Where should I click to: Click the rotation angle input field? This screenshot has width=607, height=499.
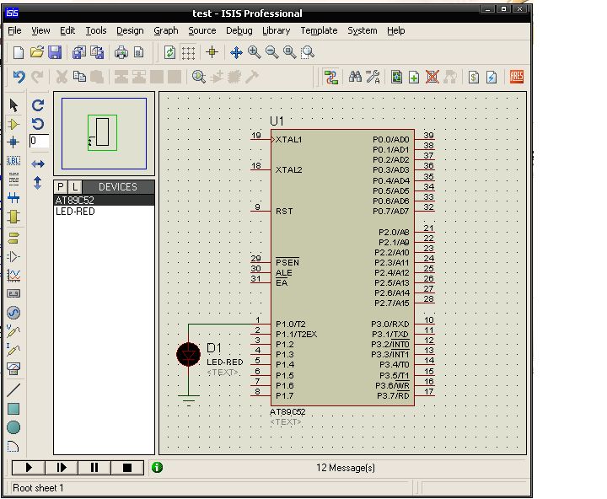[x=39, y=141]
